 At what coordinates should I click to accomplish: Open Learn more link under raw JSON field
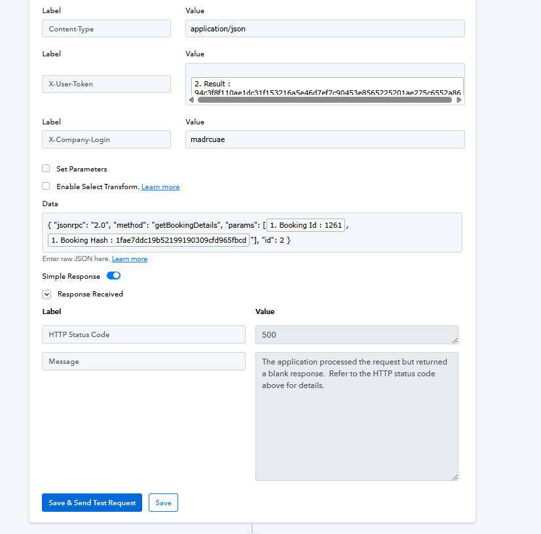tap(130, 259)
